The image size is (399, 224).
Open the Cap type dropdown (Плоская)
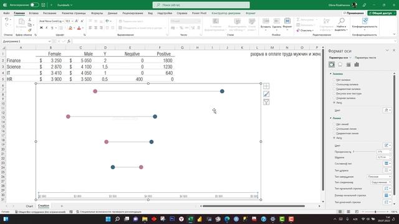tap(379, 177)
